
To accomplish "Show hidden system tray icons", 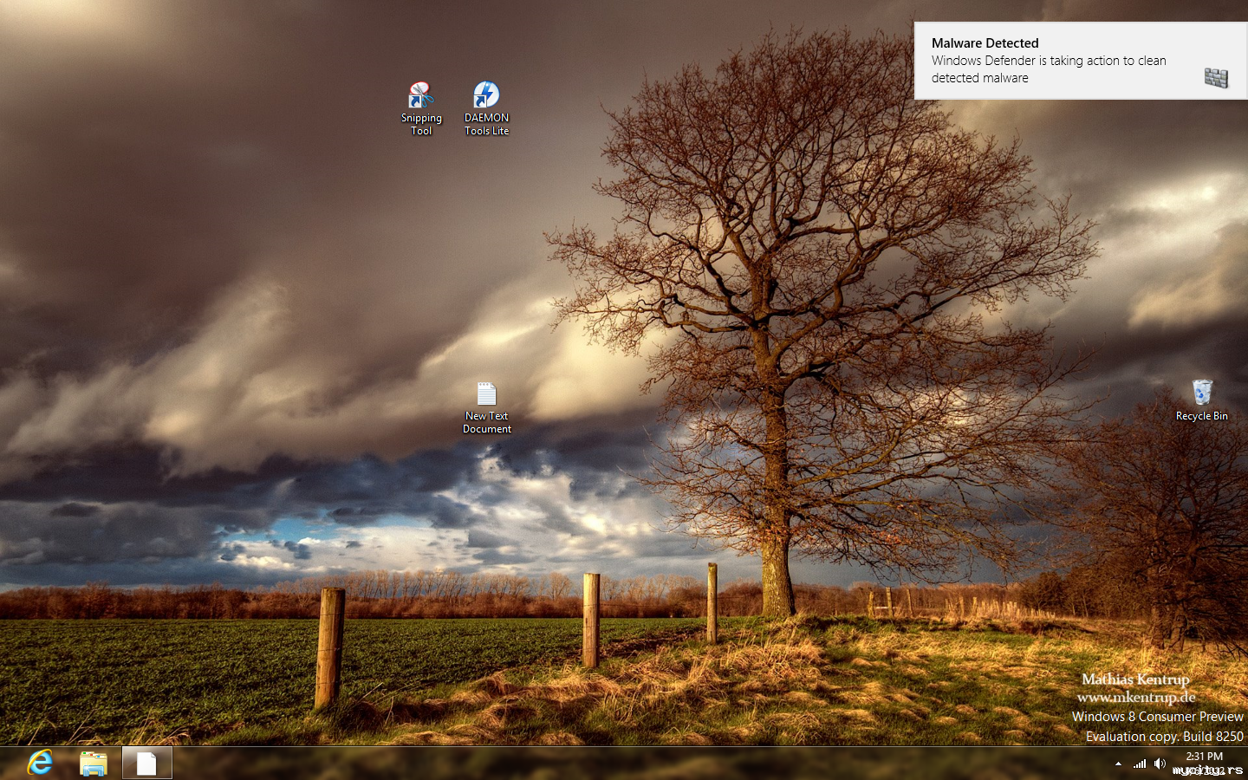I will (x=1118, y=764).
